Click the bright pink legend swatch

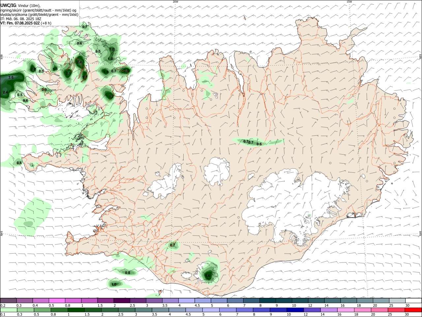pyautogui.click(x=57, y=301)
